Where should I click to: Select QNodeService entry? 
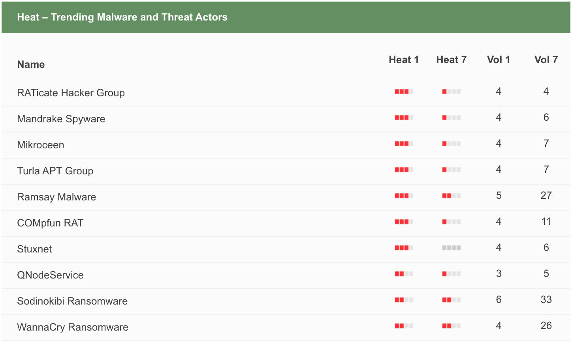pyautogui.click(x=50, y=275)
